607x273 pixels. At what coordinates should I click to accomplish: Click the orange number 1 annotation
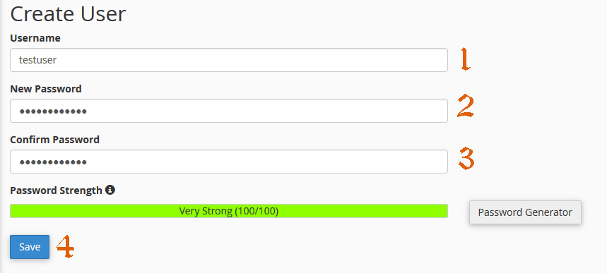(x=466, y=59)
